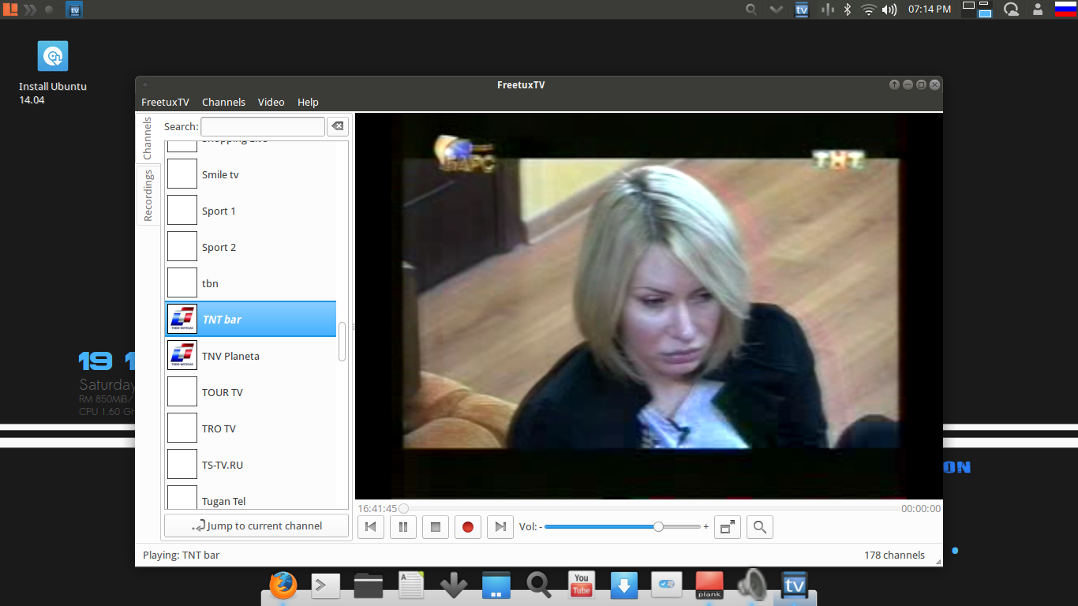Open the YouTube icon in the dock
The height and width of the screenshot is (606, 1078).
pyautogui.click(x=581, y=585)
